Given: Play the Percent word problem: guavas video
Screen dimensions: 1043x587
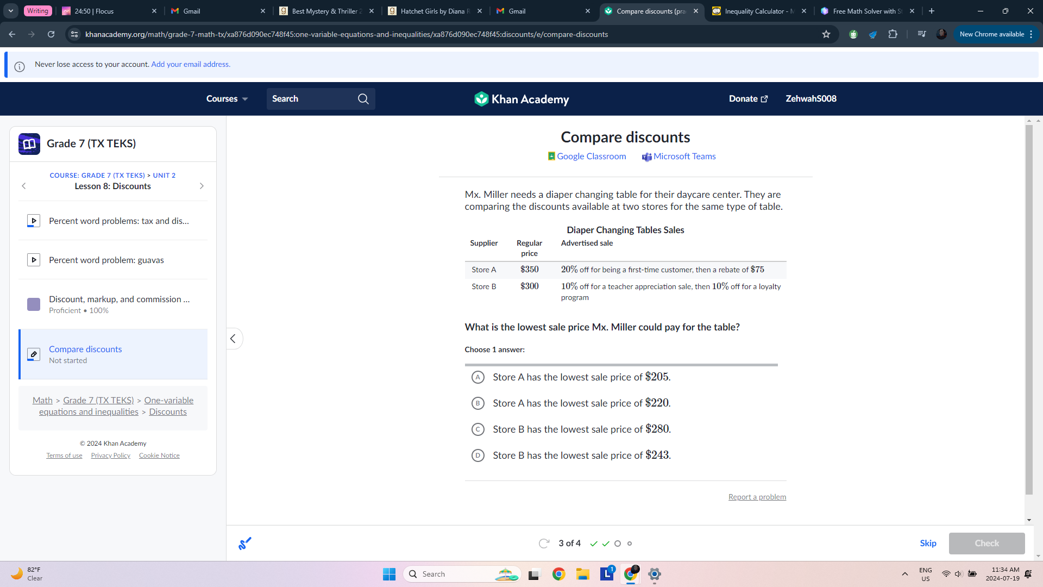Looking at the screenshot, I should (x=34, y=260).
